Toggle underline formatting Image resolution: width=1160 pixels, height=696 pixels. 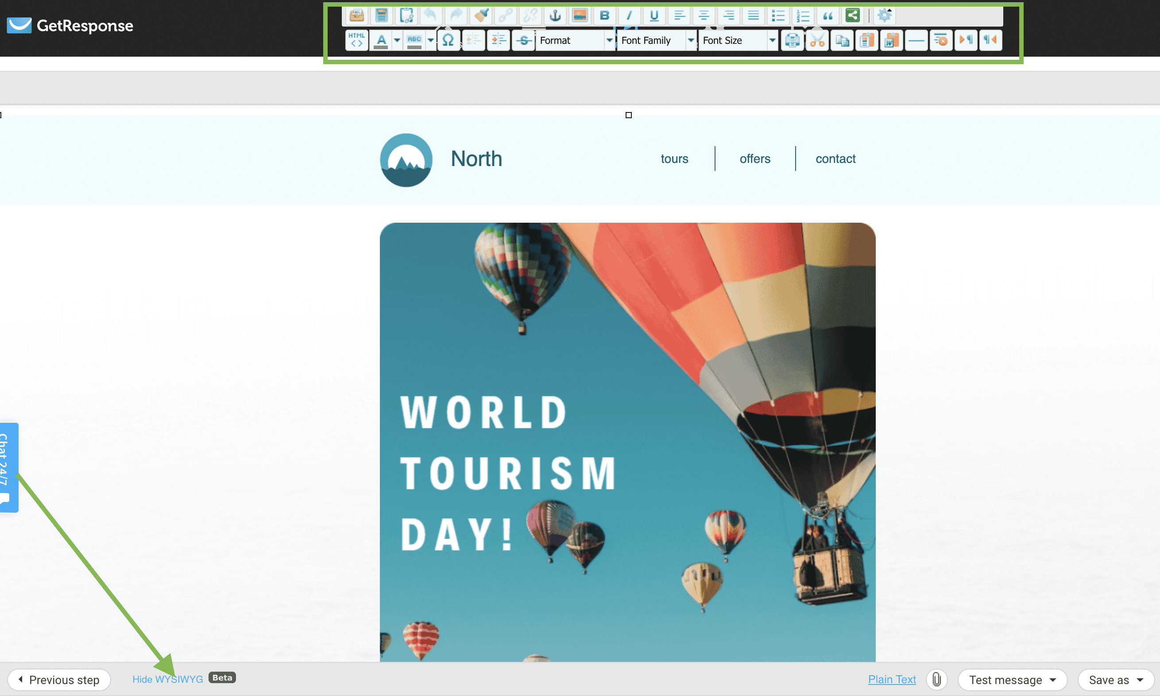click(x=654, y=15)
